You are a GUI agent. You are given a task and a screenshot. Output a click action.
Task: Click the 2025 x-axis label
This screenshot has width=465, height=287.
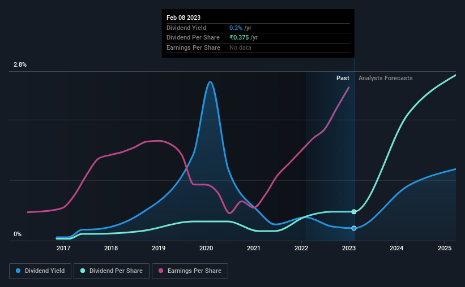pos(445,248)
